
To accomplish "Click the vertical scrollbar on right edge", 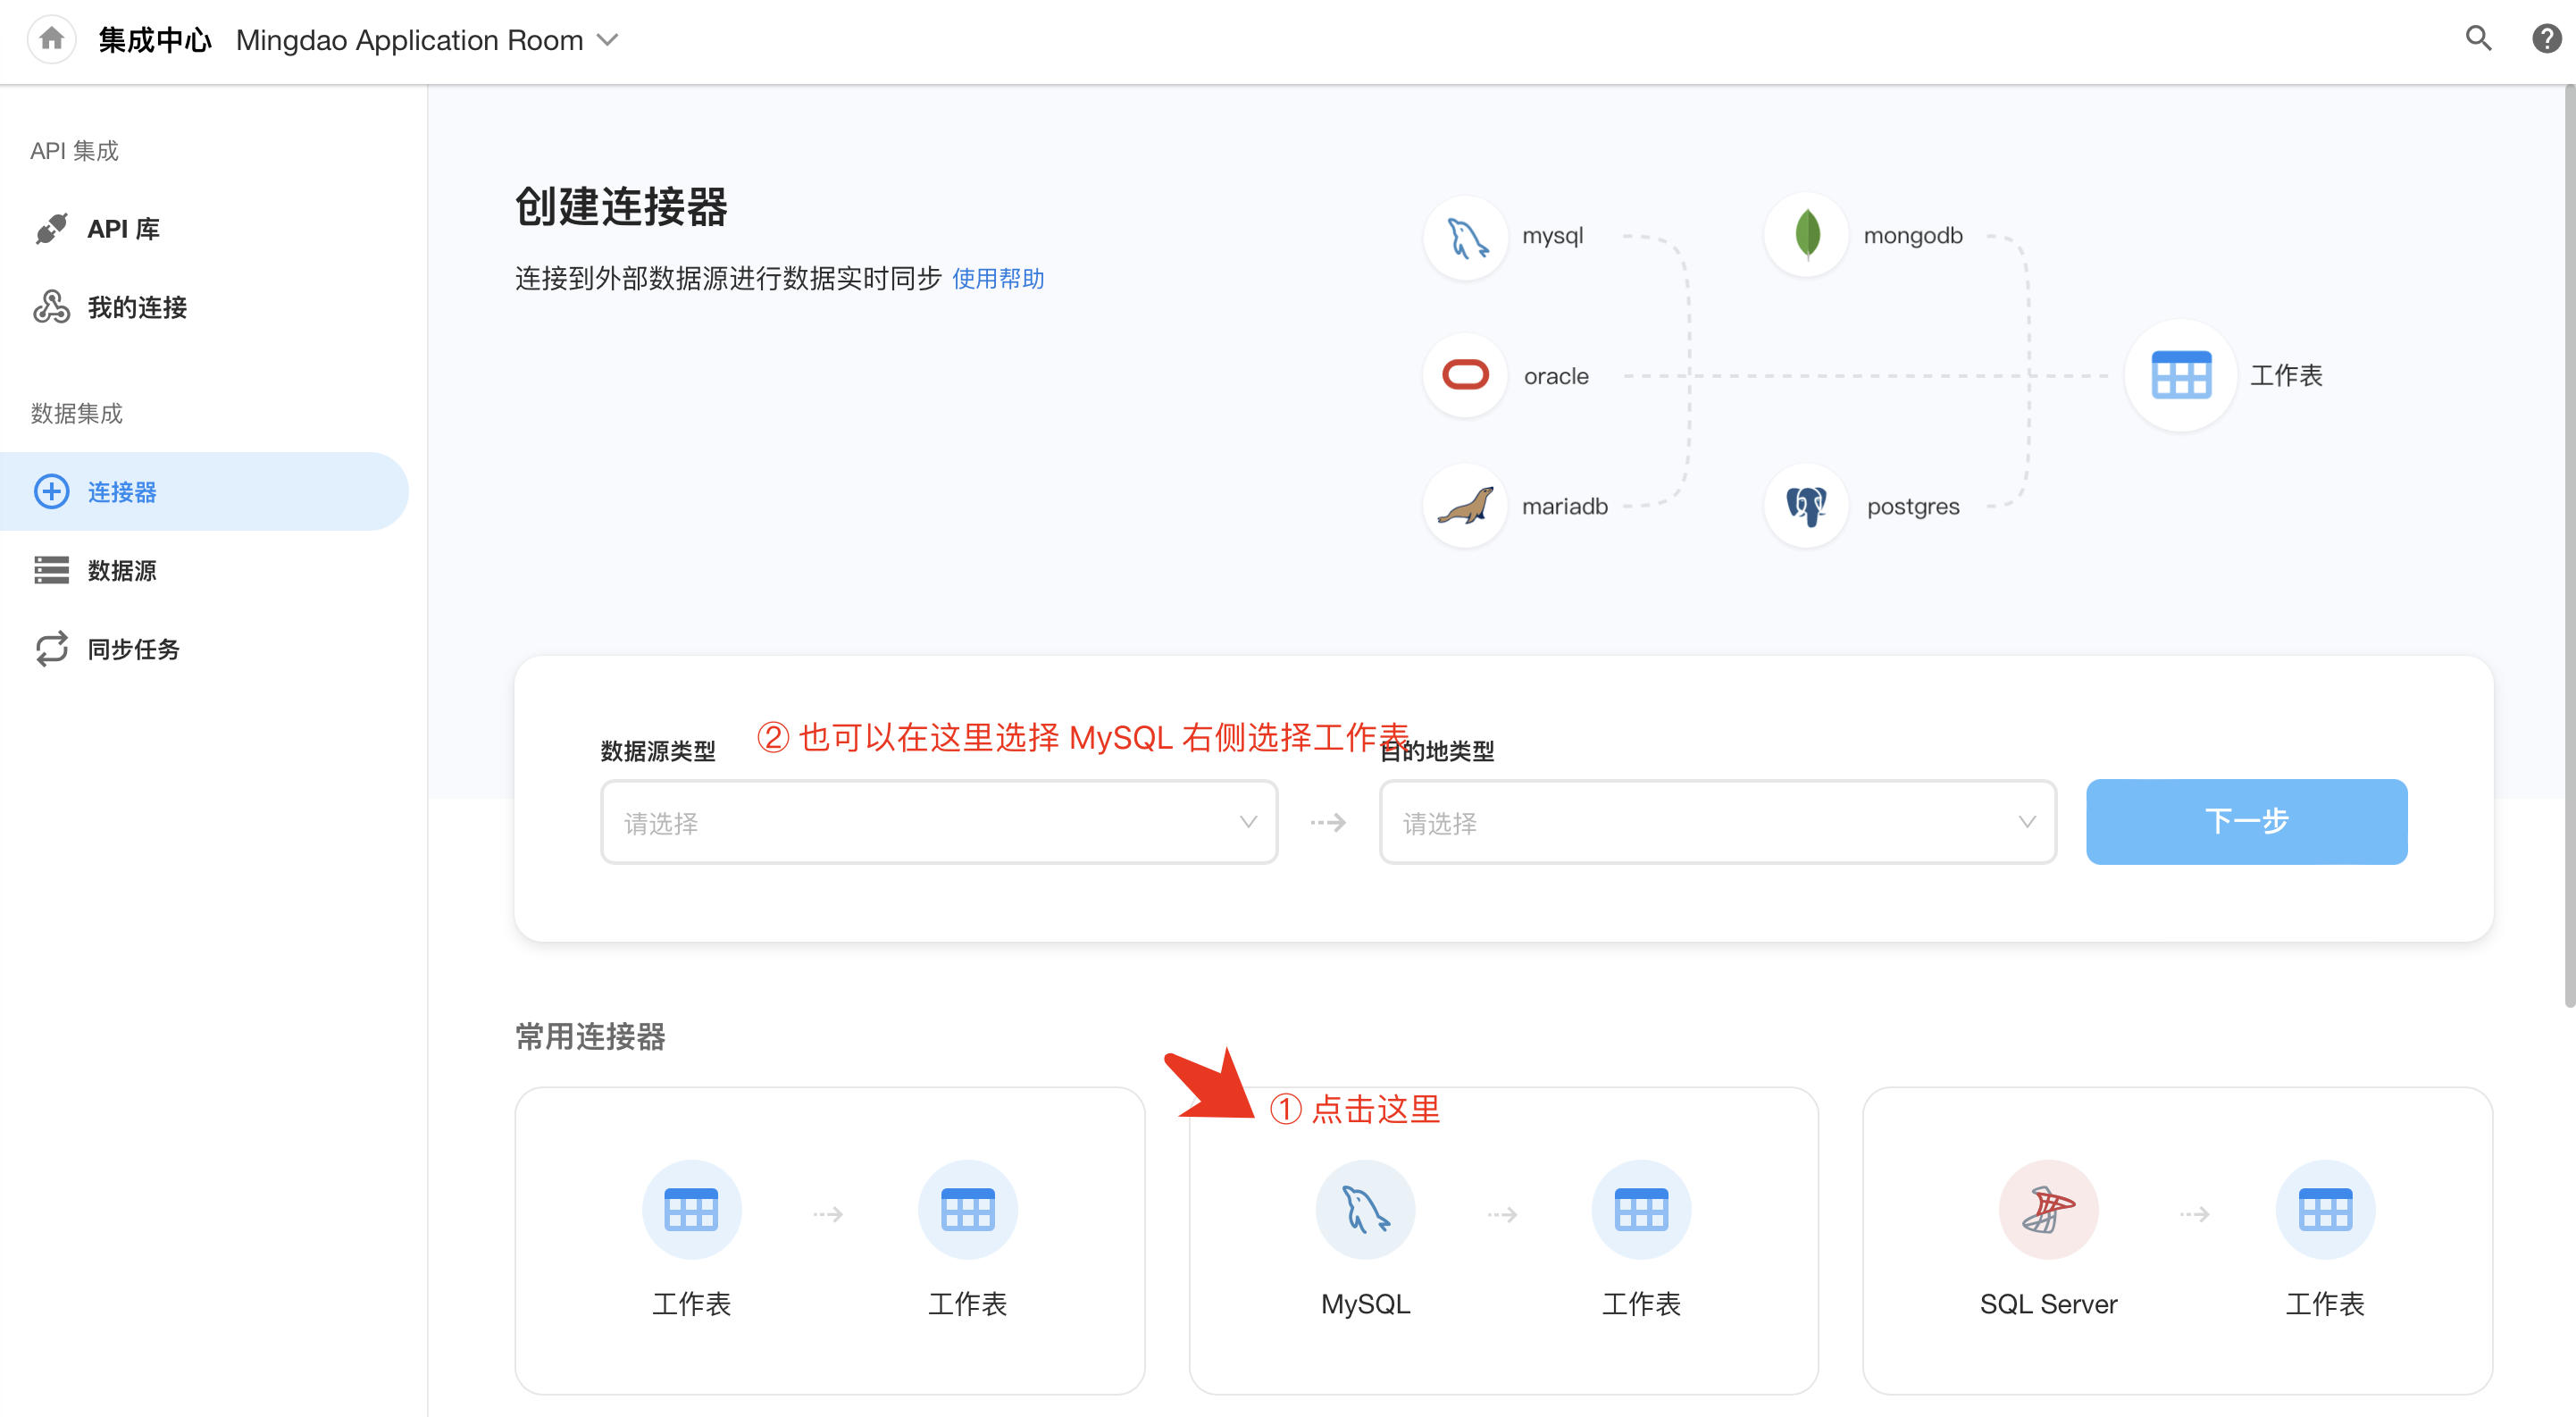I will 2568,545.
